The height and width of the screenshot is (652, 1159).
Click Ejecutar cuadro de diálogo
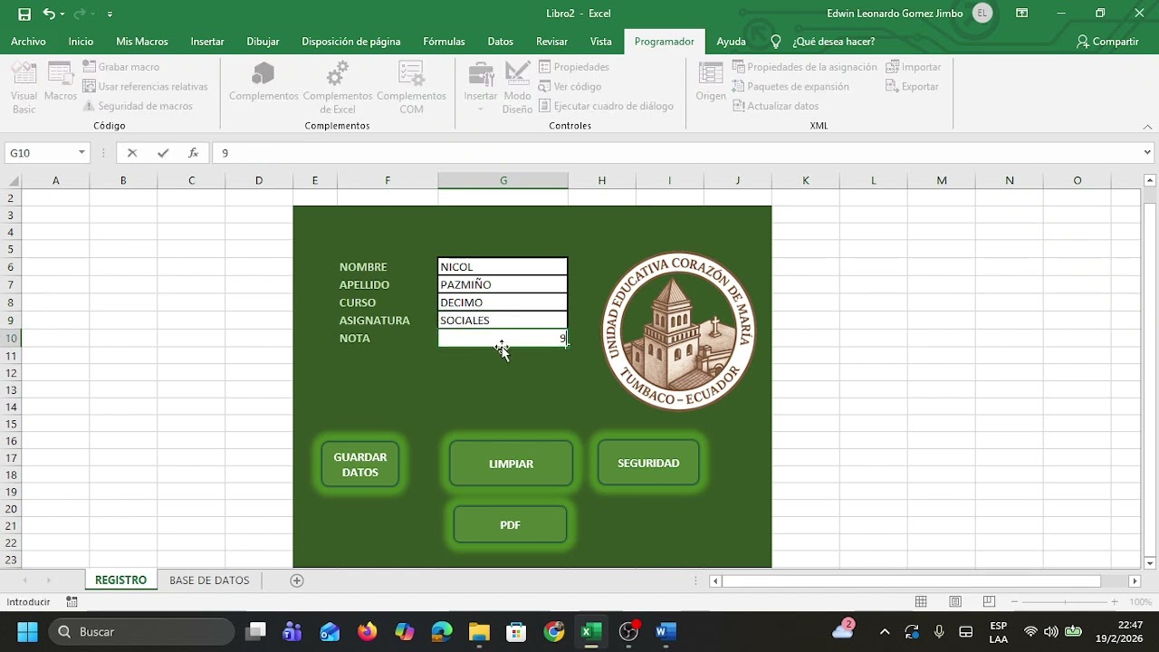point(606,106)
